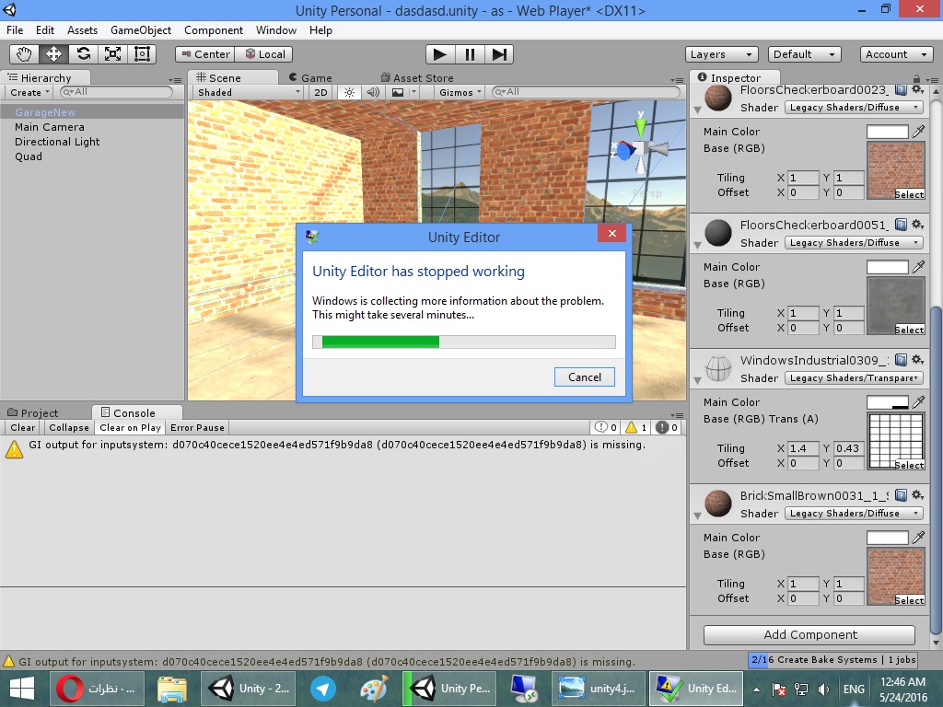
Task: Toggle Clear on Play in Console
Action: [130, 427]
